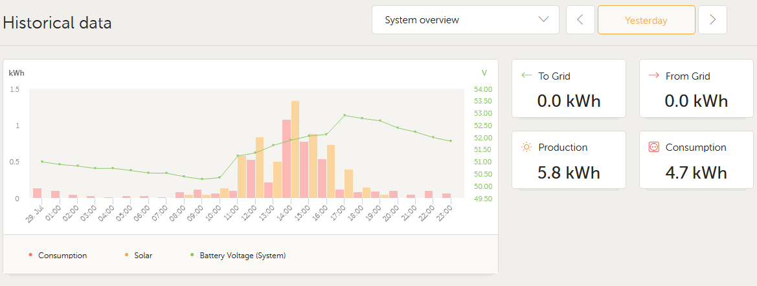Click the consumption bar at 14:00
The image size is (757, 286).
point(286,159)
